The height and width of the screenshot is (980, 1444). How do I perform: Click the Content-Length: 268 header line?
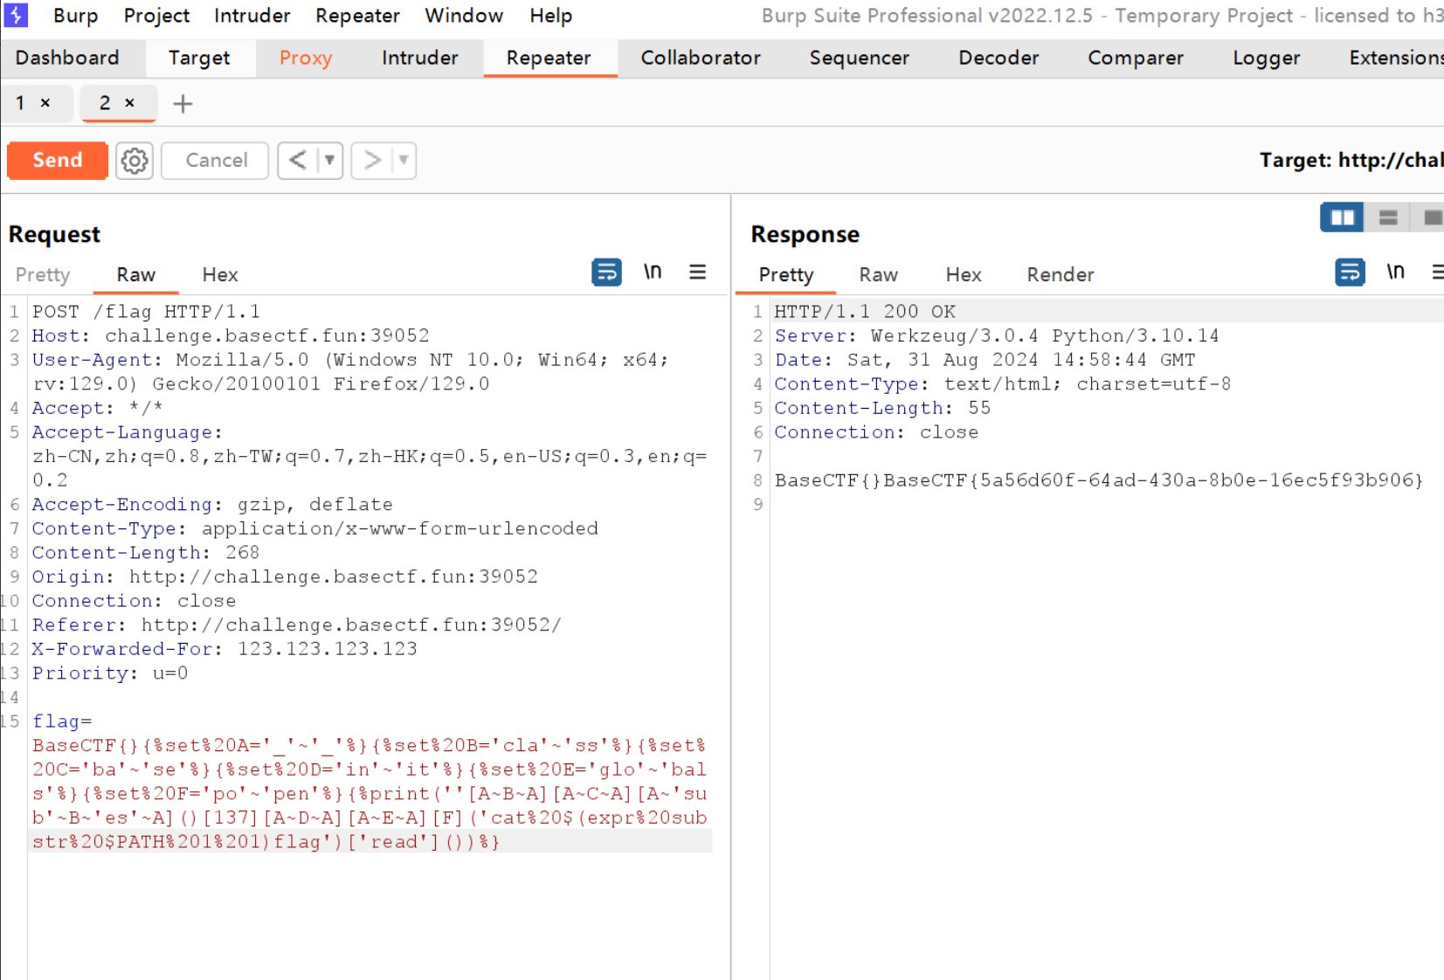tap(146, 553)
